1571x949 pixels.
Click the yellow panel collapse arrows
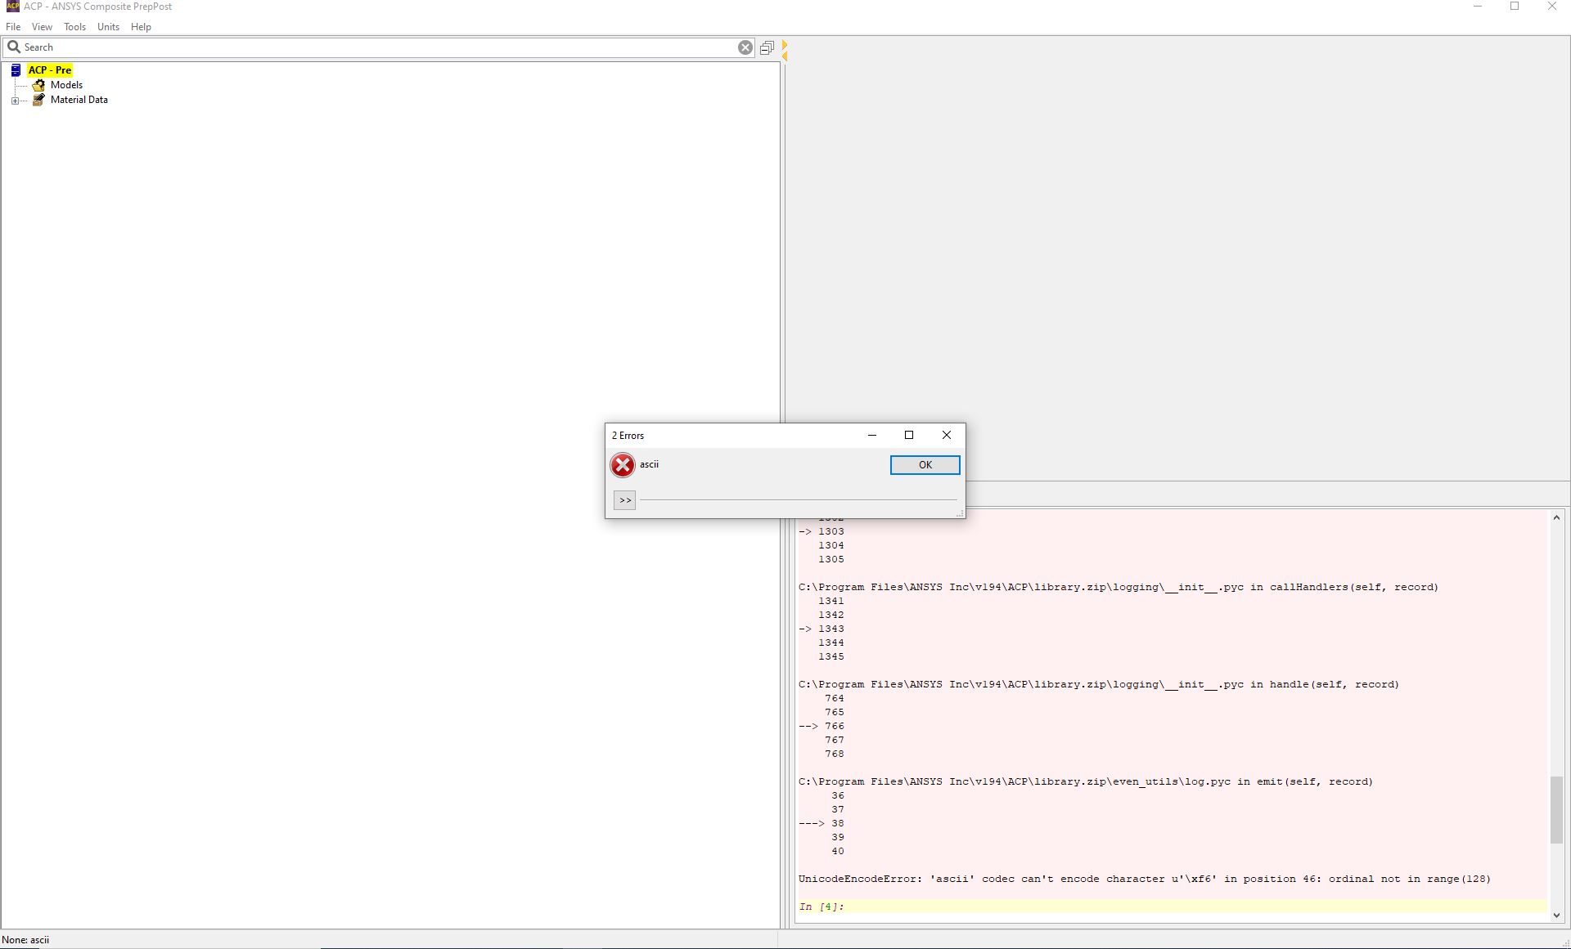point(785,51)
